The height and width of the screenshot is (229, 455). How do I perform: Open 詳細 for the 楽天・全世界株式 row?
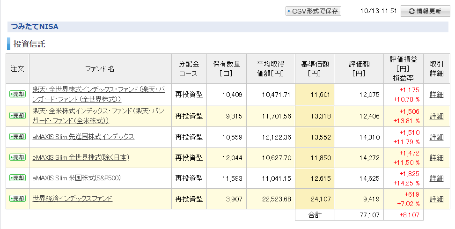tap(436, 95)
